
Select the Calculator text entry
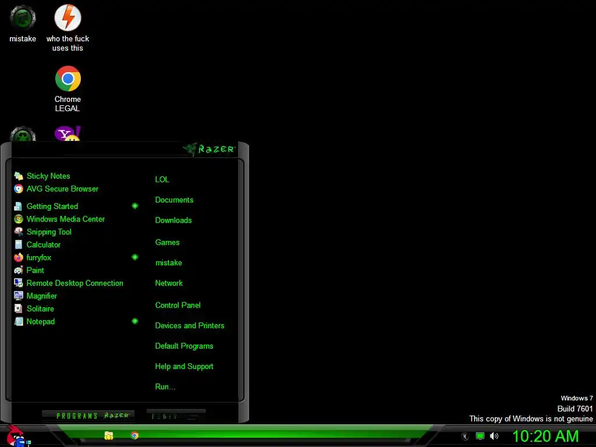(x=44, y=245)
